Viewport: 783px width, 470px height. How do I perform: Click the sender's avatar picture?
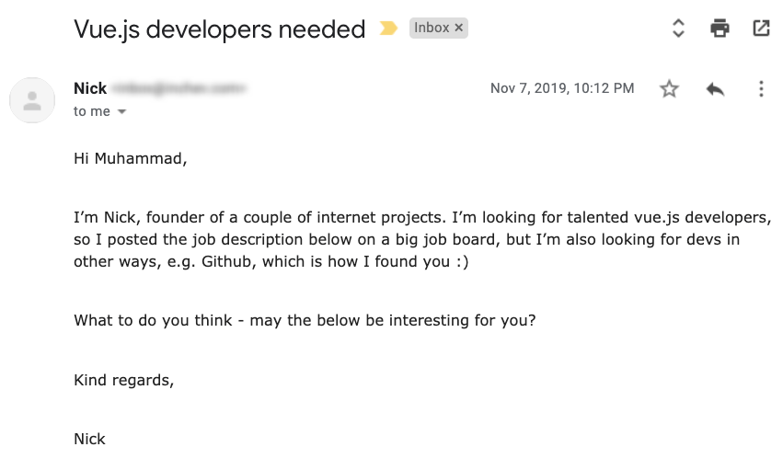(x=32, y=100)
